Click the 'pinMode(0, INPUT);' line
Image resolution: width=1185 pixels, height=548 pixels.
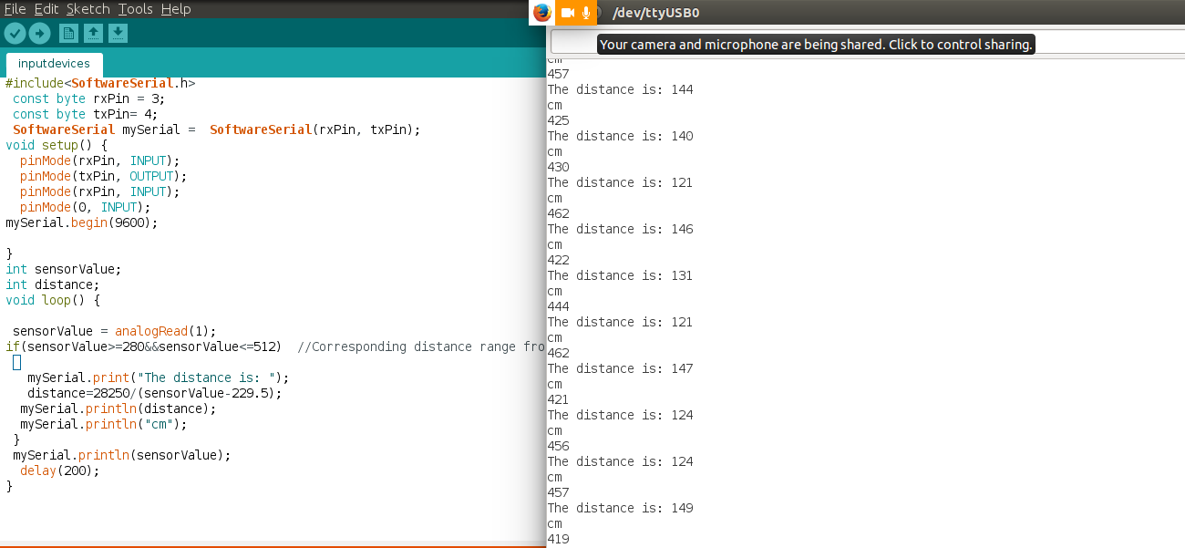click(85, 207)
